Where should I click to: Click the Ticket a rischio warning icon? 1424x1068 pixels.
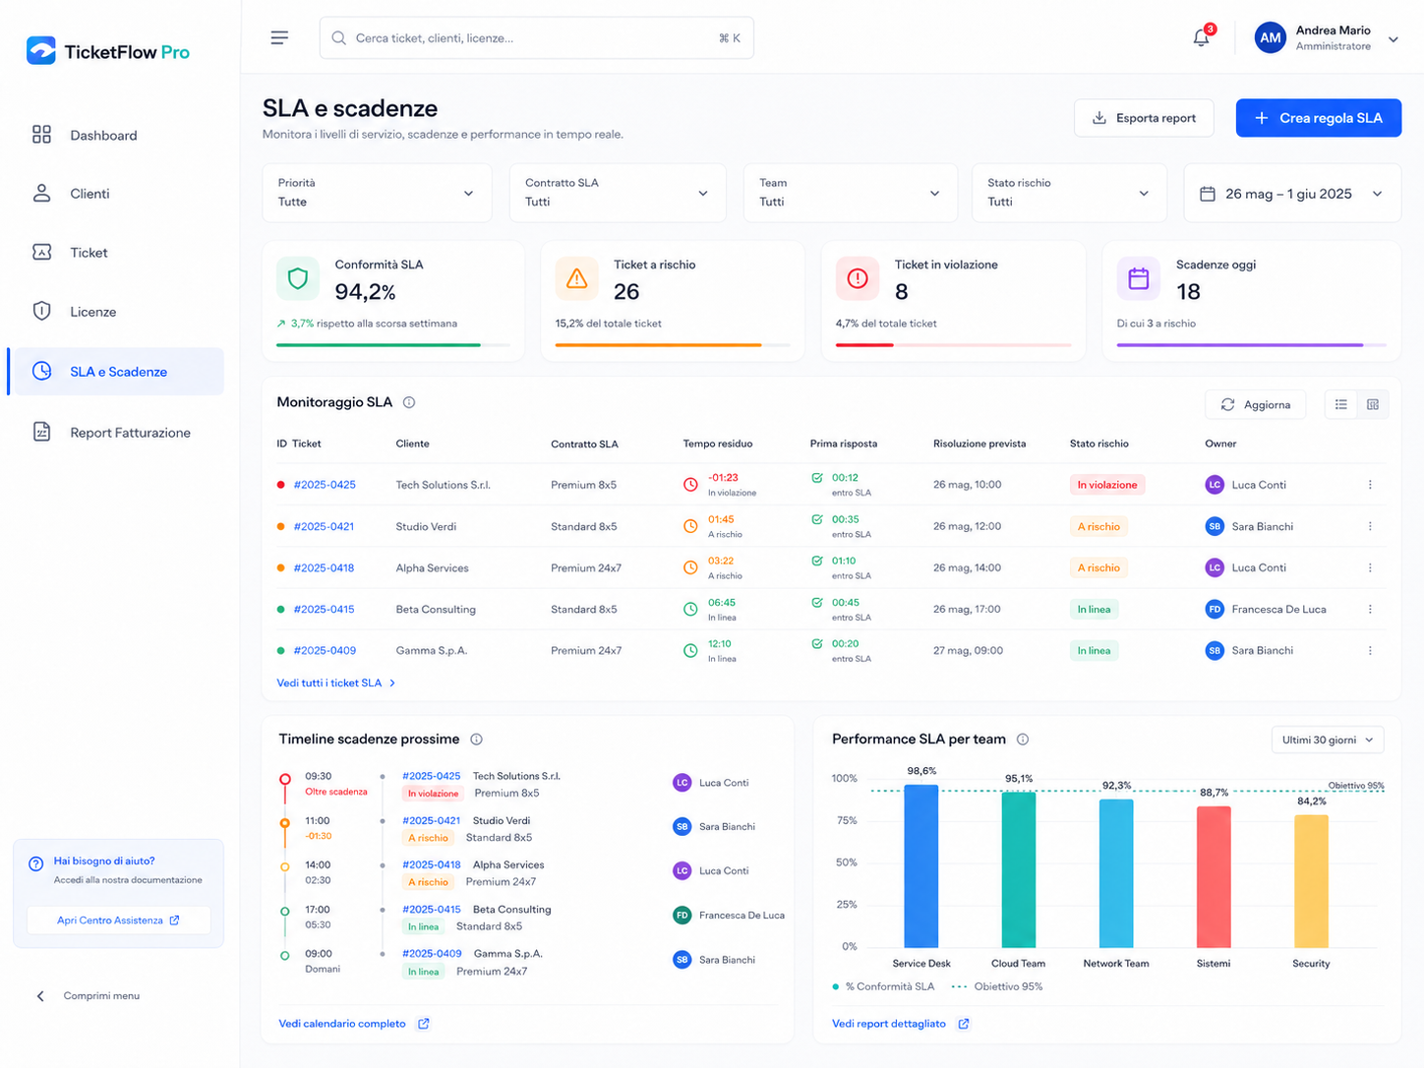[577, 278]
